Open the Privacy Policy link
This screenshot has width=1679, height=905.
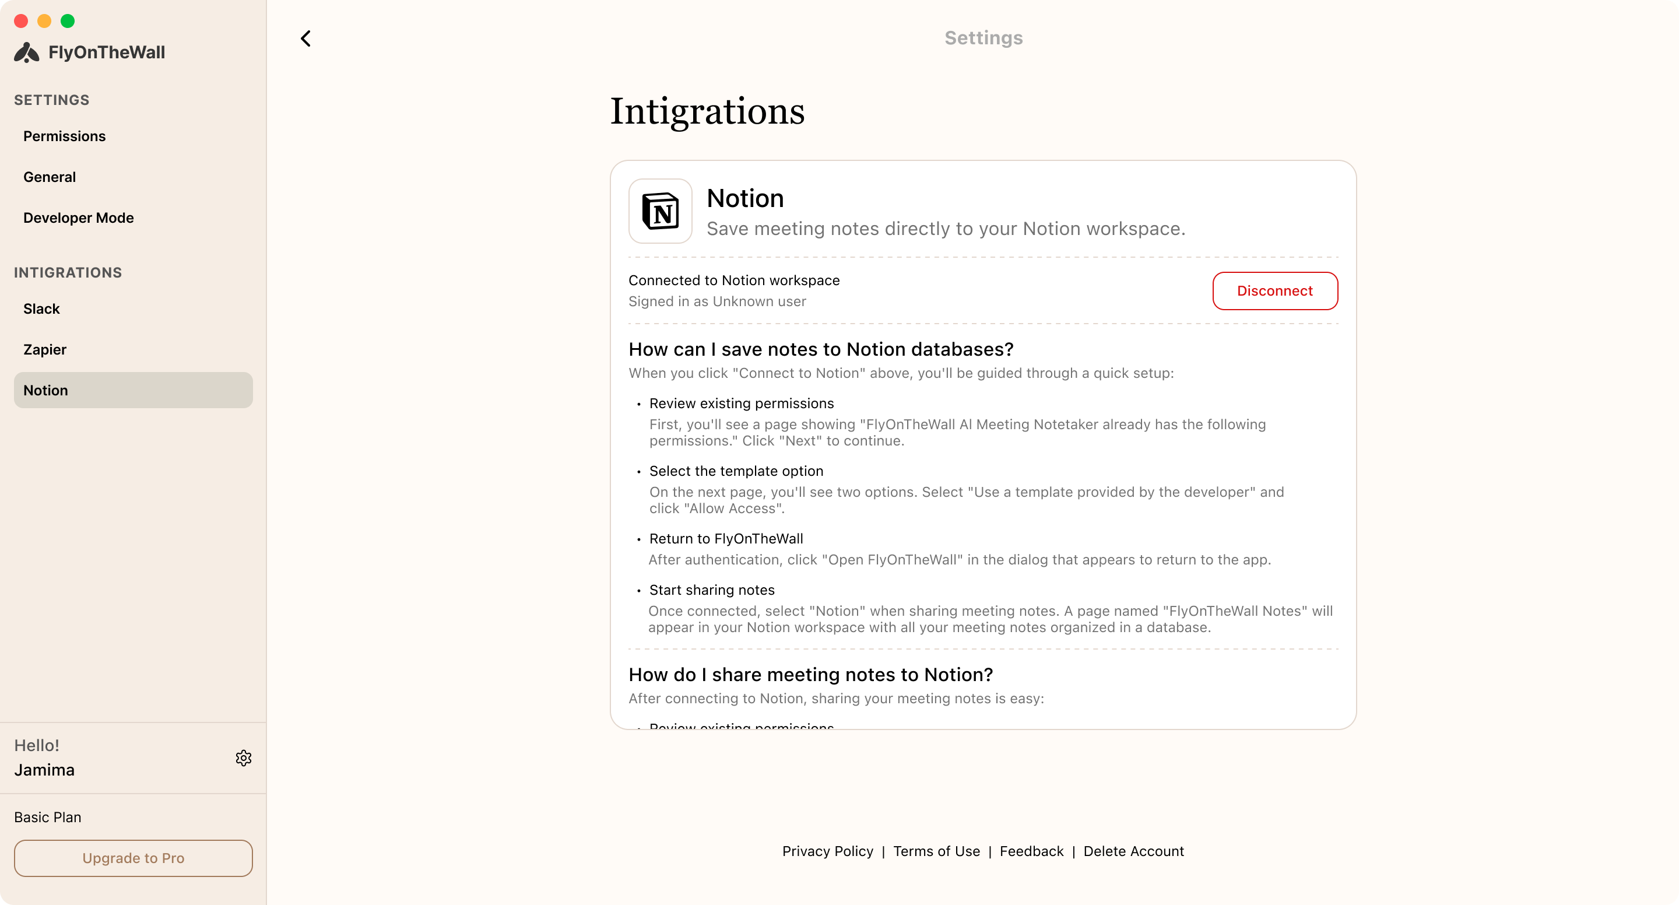pyautogui.click(x=828, y=851)
